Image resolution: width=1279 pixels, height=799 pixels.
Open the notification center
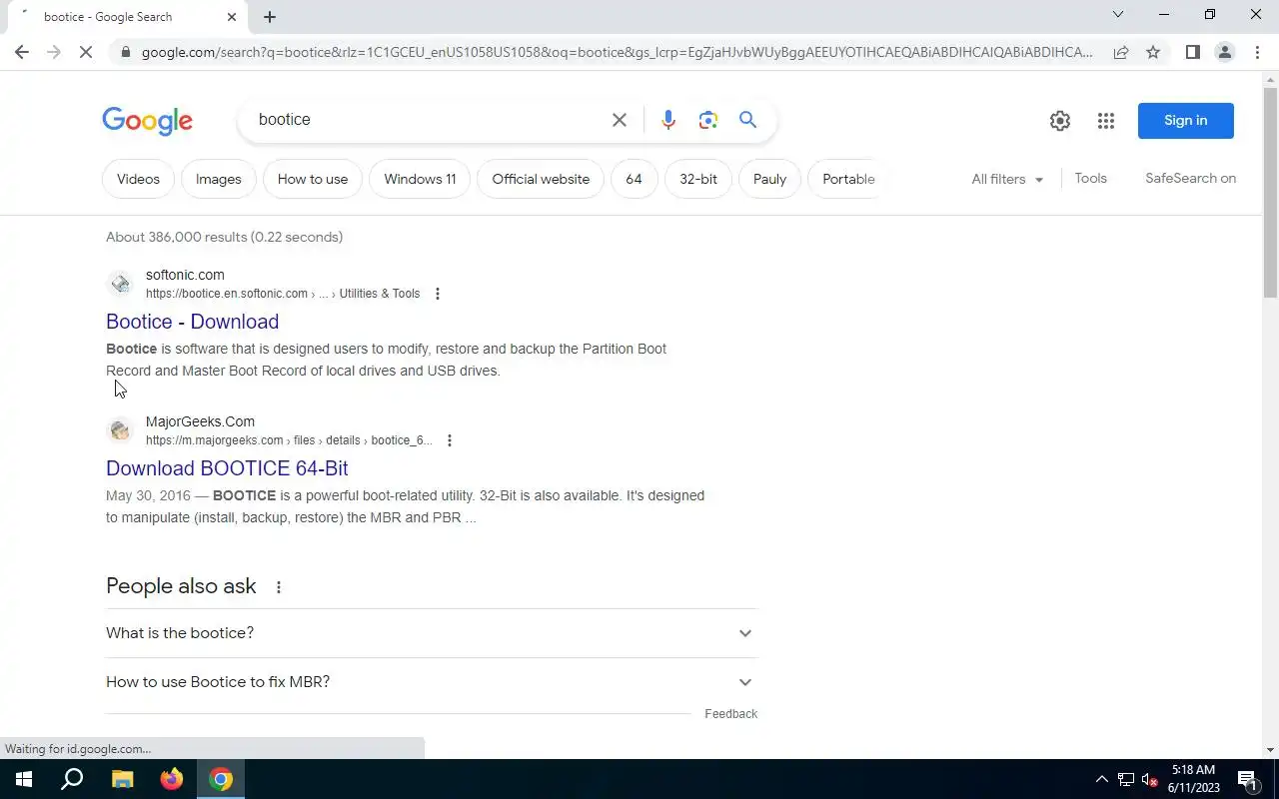[x=1248, y=779]
